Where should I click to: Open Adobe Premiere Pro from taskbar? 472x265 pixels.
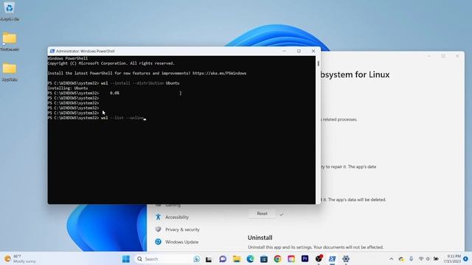pyautogui.click(x=305, y=258)
